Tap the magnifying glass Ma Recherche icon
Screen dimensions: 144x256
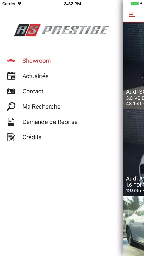pyautogui.click(x=11, y=106)
